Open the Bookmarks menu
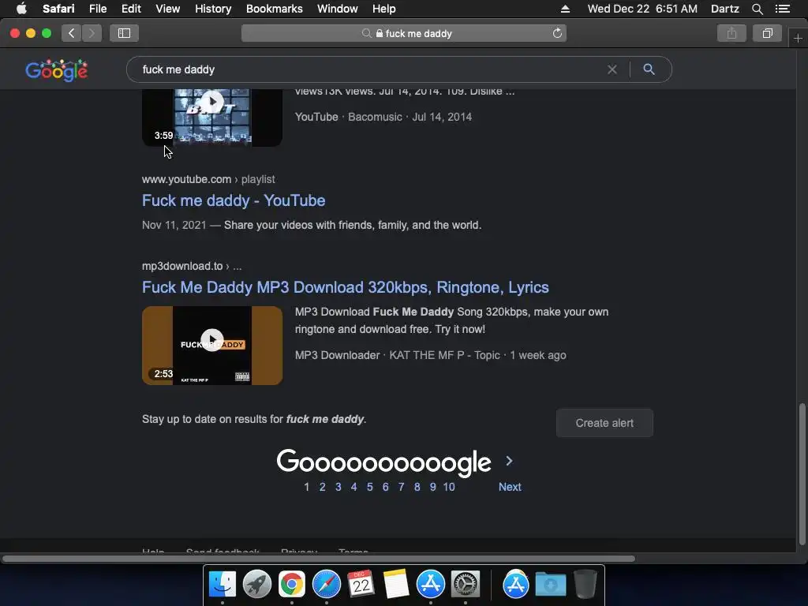Image resolution: width=808 pixels, height=606 pixels. click(x=274, y=9)
